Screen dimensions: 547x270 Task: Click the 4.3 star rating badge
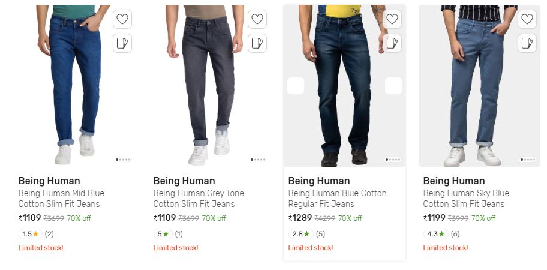click(x=435, y=234)
